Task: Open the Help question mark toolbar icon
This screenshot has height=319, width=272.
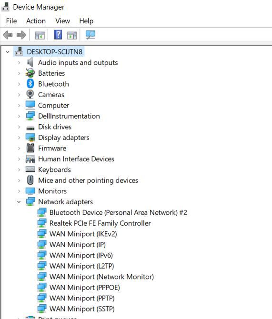Action: (58, 35)
